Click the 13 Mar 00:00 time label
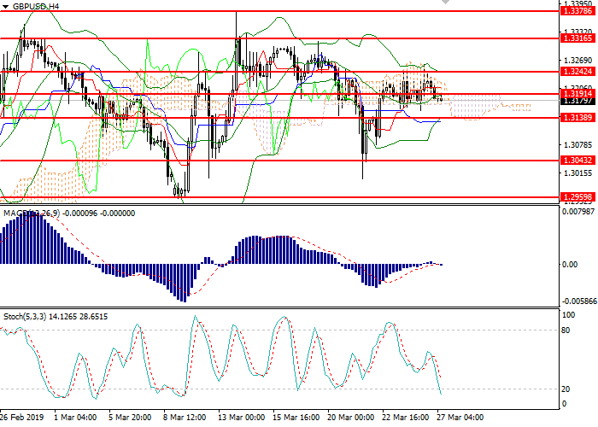The image size is (598, 427). point(240,418)
